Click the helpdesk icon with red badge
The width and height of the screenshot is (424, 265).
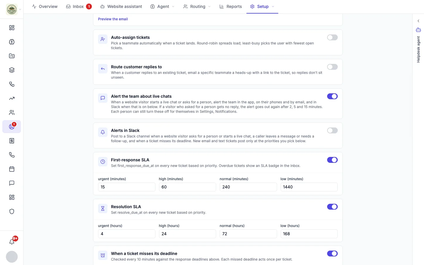12,127
